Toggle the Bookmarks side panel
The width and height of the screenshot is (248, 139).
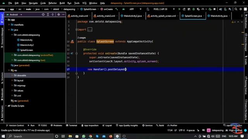click(2, 94)
